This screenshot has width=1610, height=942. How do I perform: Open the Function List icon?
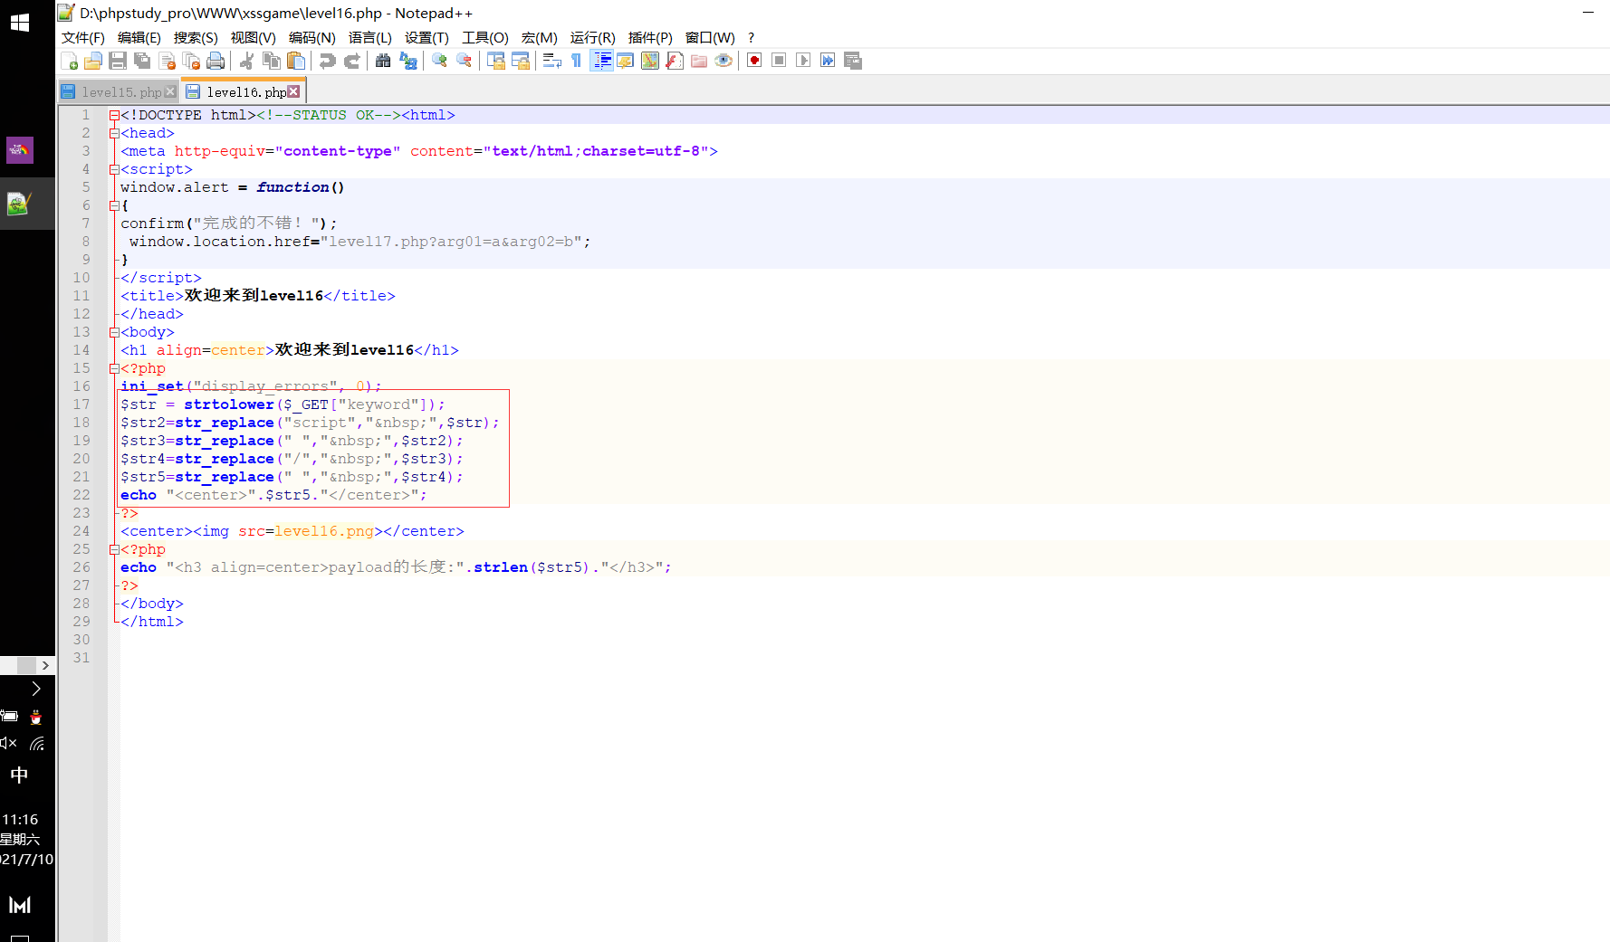pyautogui.click(x=674, y=61)
